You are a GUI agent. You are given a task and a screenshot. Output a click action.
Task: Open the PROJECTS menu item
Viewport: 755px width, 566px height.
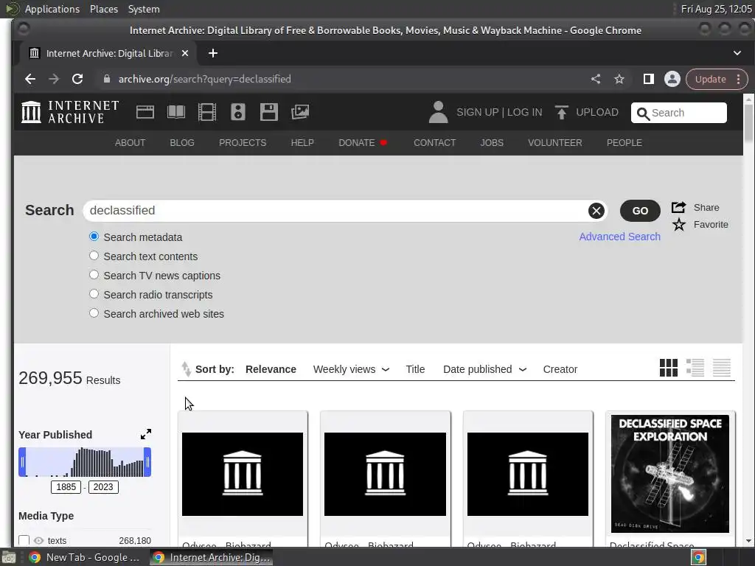(243, 143)
